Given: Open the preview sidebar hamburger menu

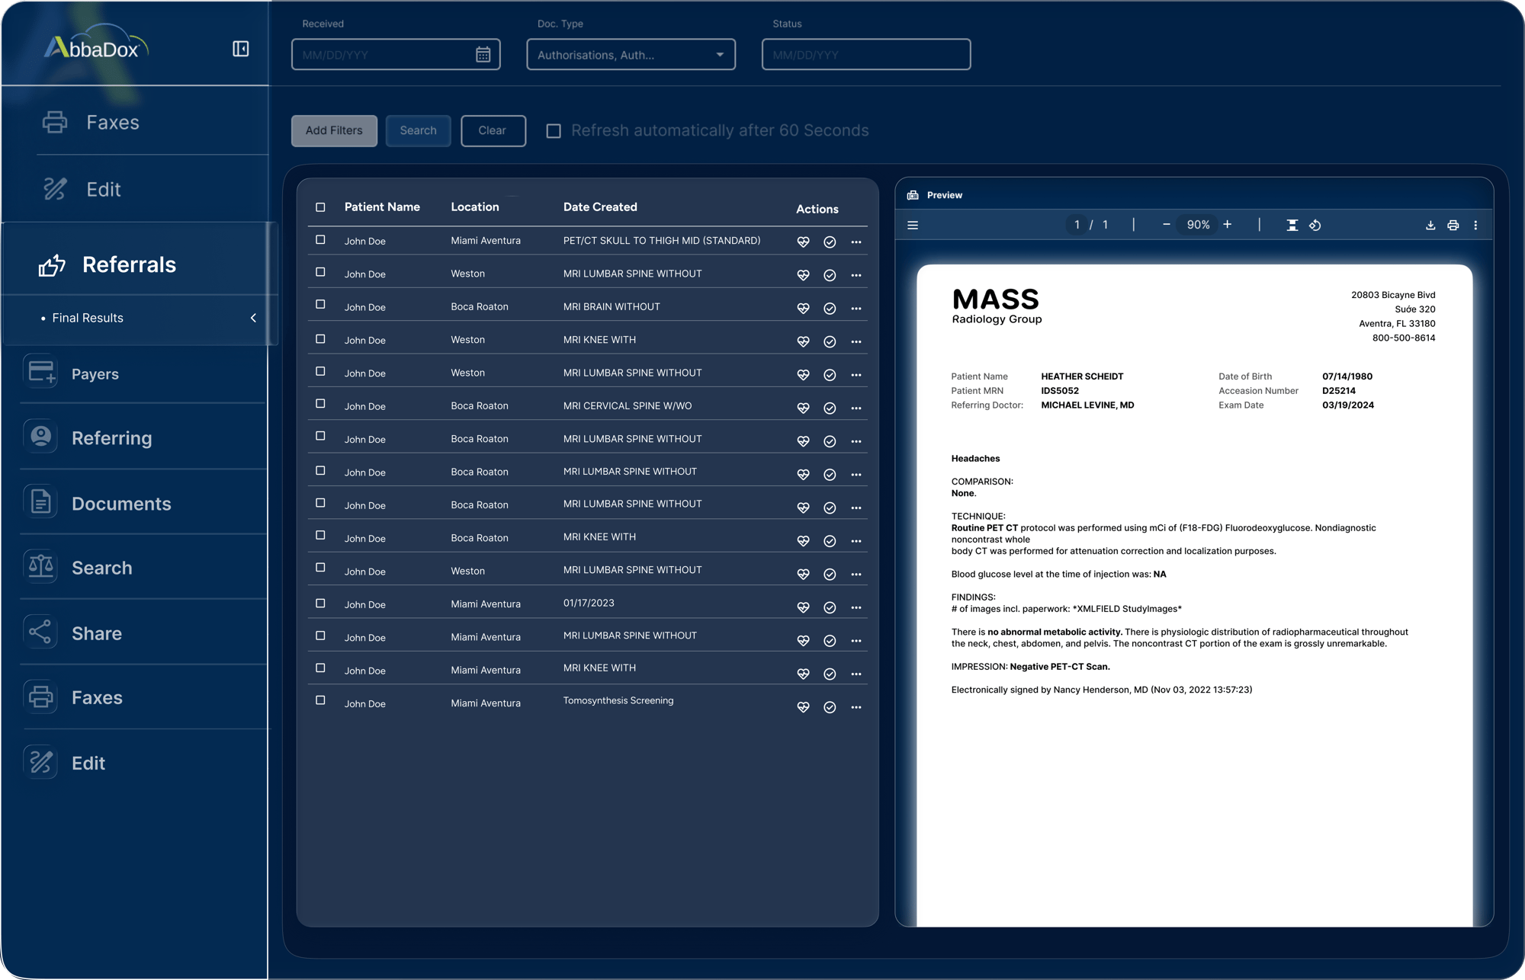Looking at the screenshot, I should pos(912,225).
